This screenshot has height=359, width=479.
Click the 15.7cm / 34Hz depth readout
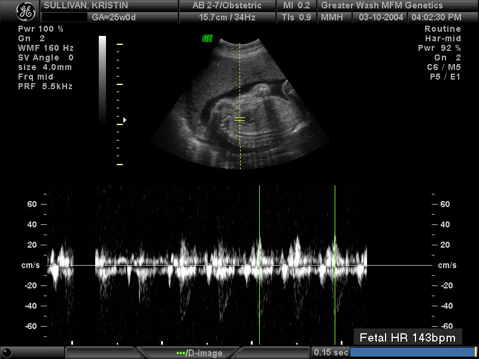point(227,17)
